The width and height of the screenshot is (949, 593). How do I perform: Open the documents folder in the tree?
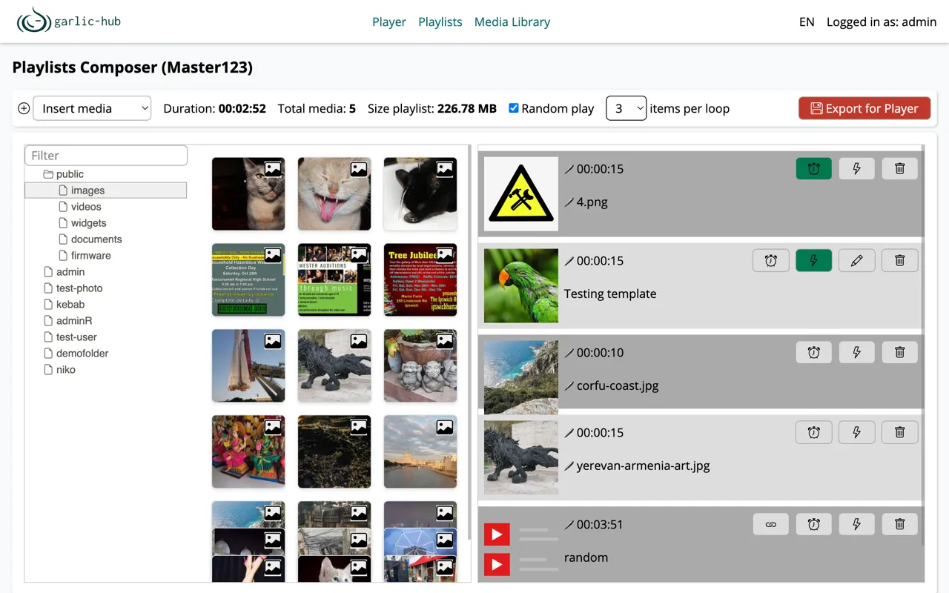coord(96,239)
